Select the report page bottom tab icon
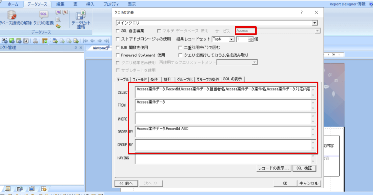 [8, 189]
